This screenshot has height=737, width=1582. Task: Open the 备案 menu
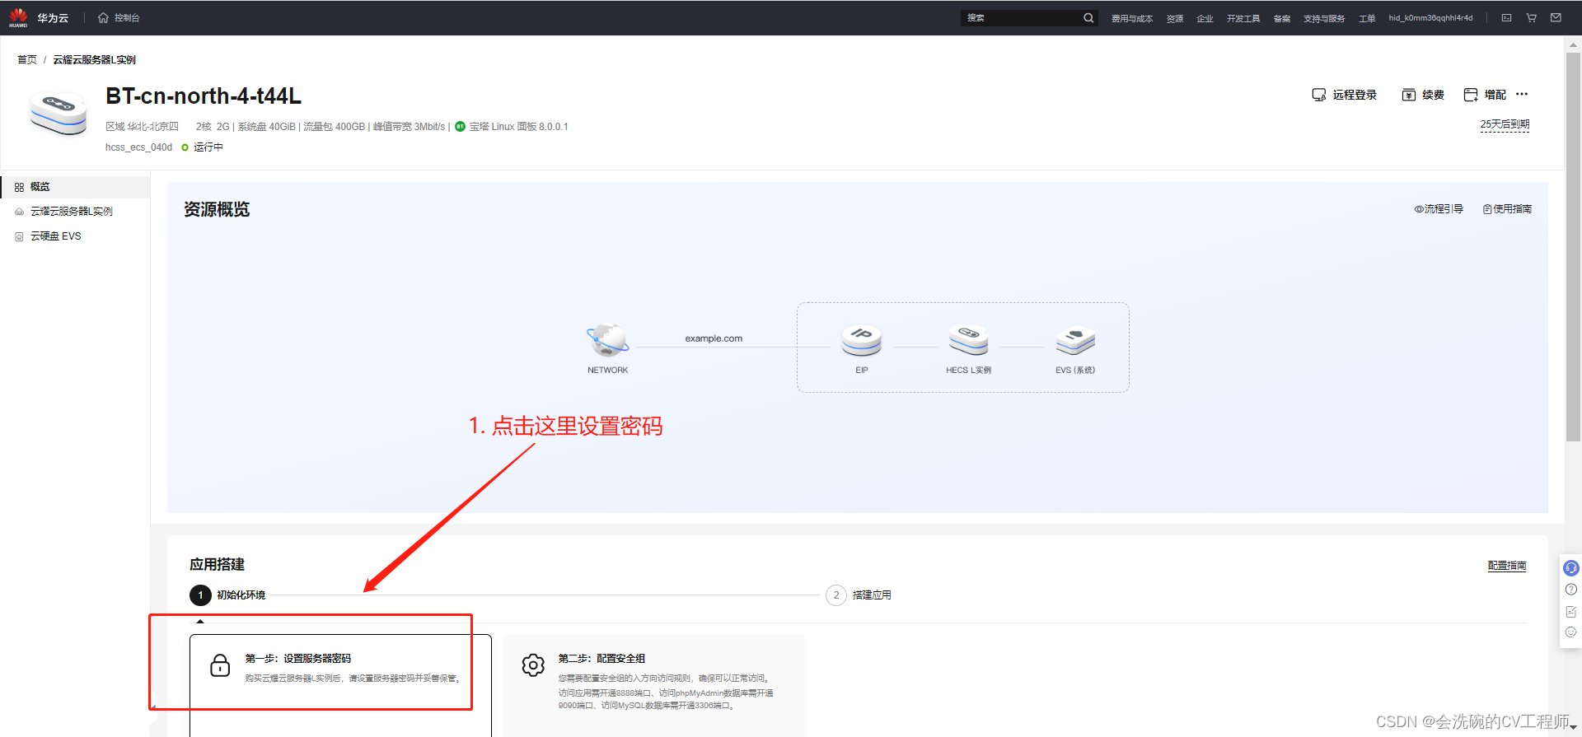[x=1282, y=18]
